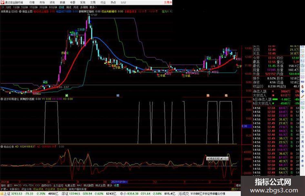The width and height of the screenshot is (305, 196).
Task: Click the 指标 tab in the bottom bar
Action: pos(3,185)
